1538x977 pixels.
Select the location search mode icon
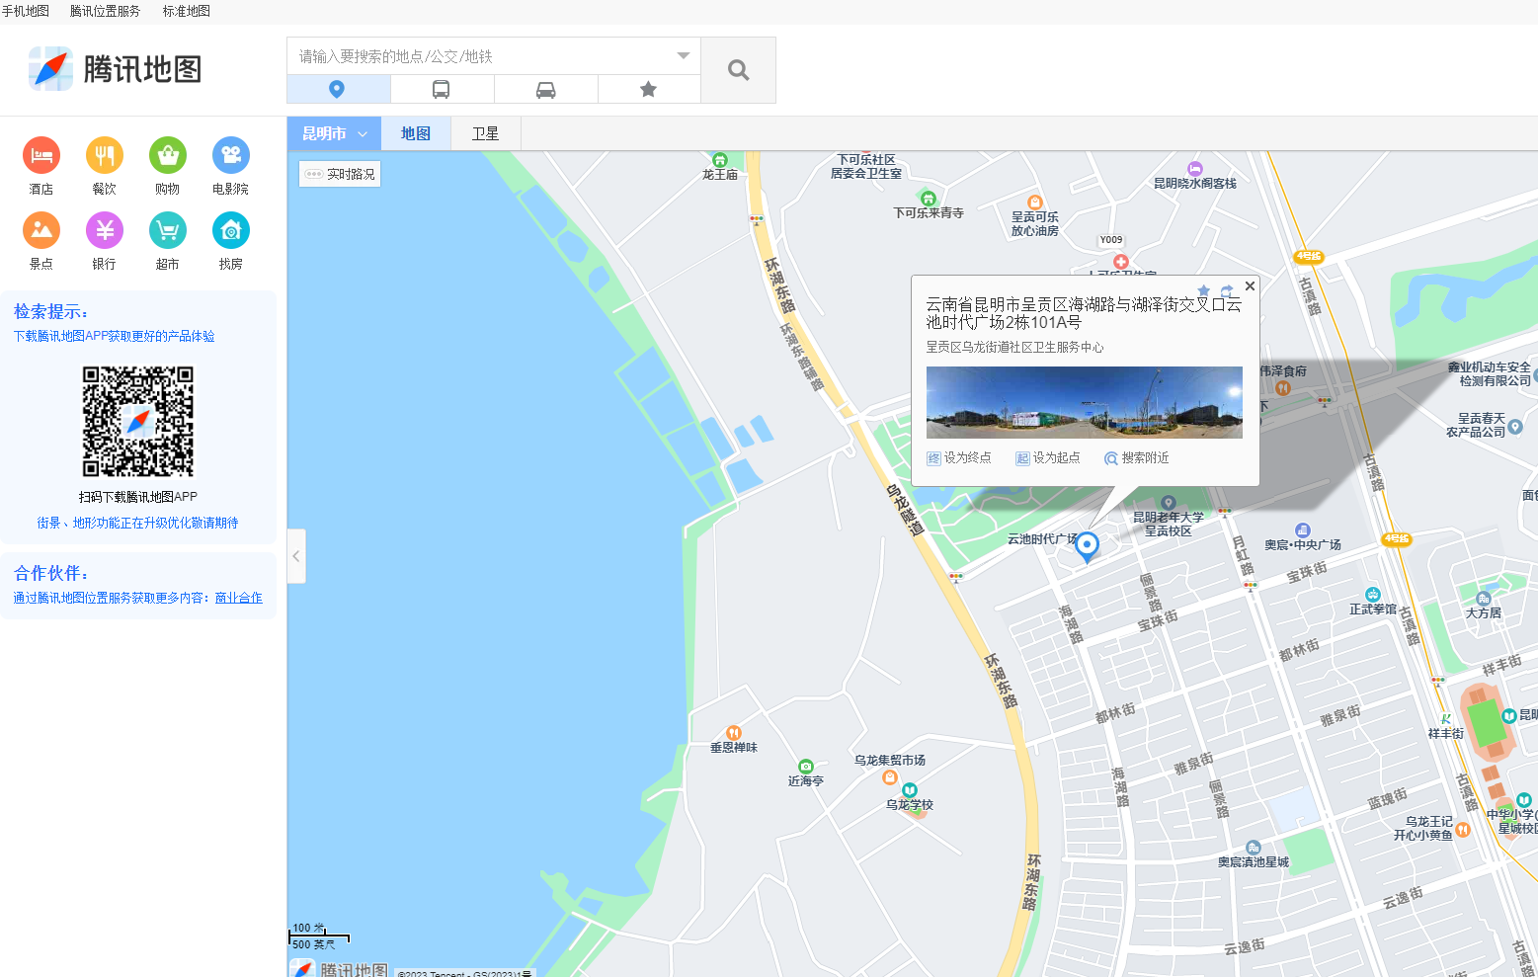click(x=337, y=89)
